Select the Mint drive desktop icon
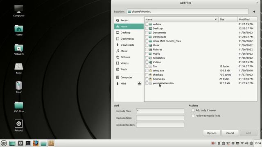The height and width of the screenshot is (147, 262). 19,69
